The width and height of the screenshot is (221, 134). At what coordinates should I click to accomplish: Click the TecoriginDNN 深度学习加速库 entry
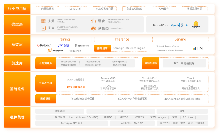(x=68, y=64)
